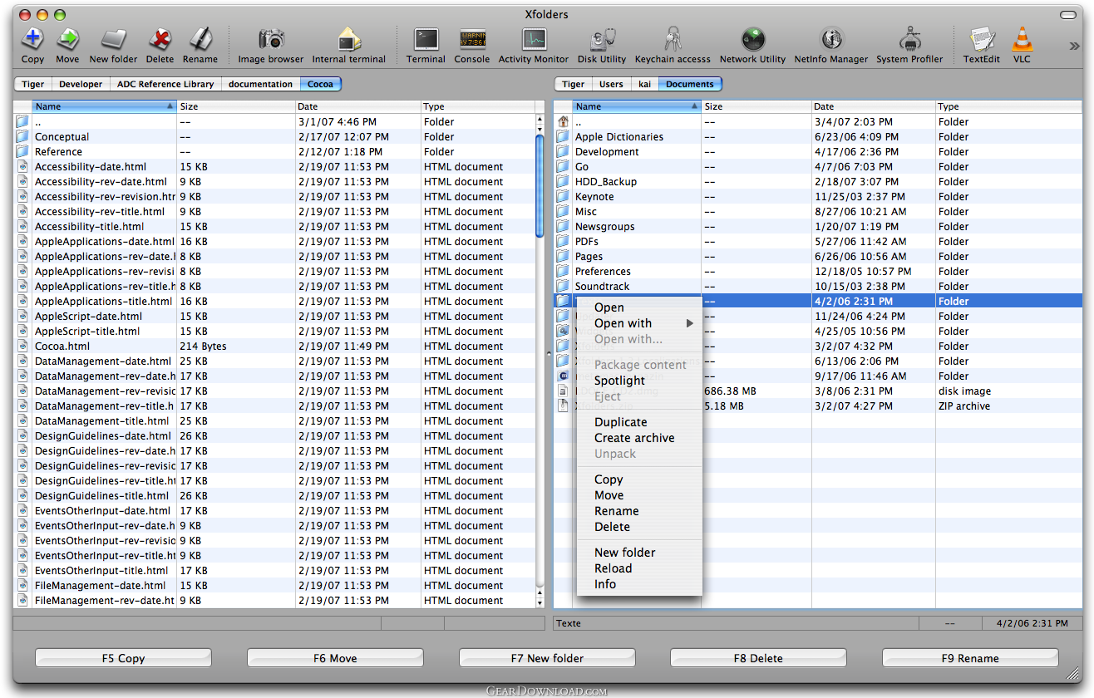This screenshot has height=698, width=1094.
Task: Select the Development folder row
Action: click(818, 152)
